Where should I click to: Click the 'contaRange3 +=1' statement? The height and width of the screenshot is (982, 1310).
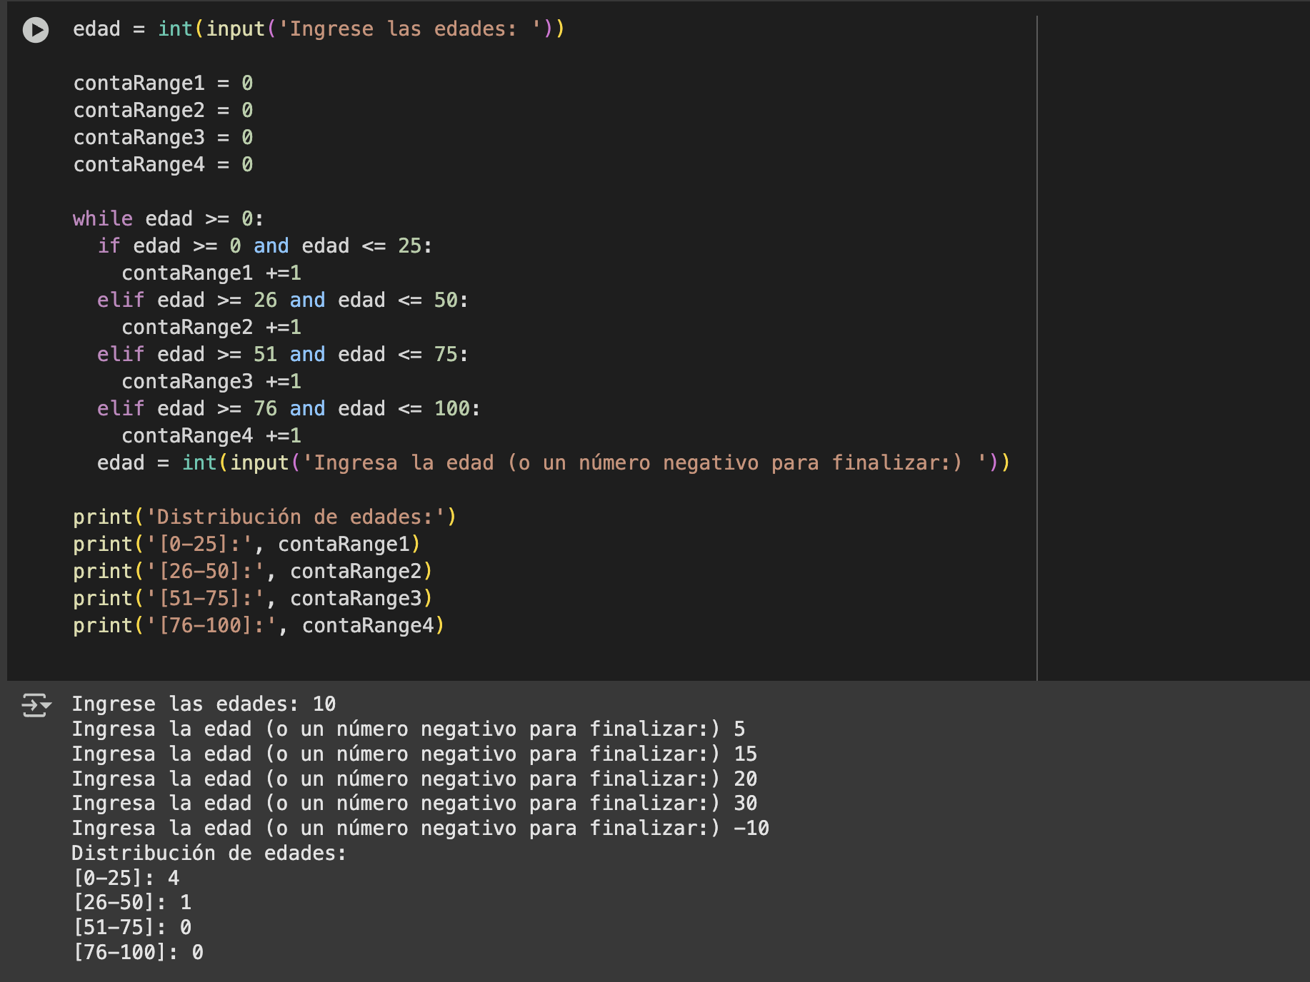tap(211, 382)
